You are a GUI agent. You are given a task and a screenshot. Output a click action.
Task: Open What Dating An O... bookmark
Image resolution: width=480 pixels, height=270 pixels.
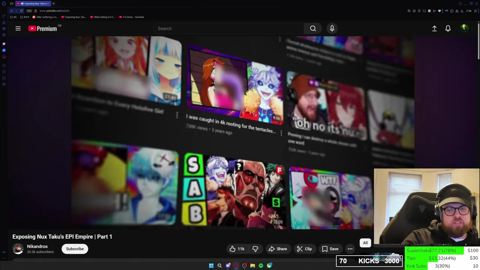click(x=103, y=17)
